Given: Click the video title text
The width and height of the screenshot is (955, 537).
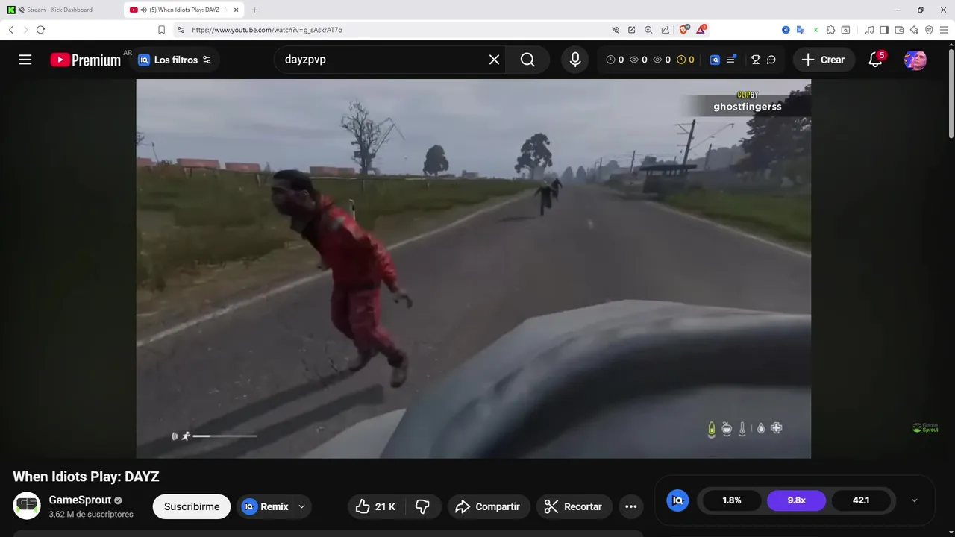Looking at the screenshot, I should [x=86, y=477].
